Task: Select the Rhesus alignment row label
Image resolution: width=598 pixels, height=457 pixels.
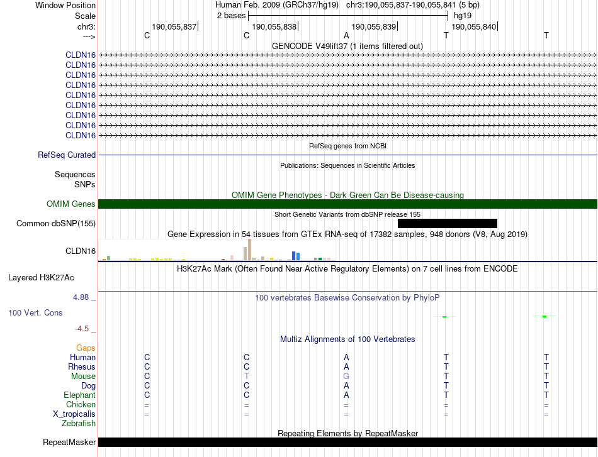Action: pyautogui.click(x=82, y=366)
